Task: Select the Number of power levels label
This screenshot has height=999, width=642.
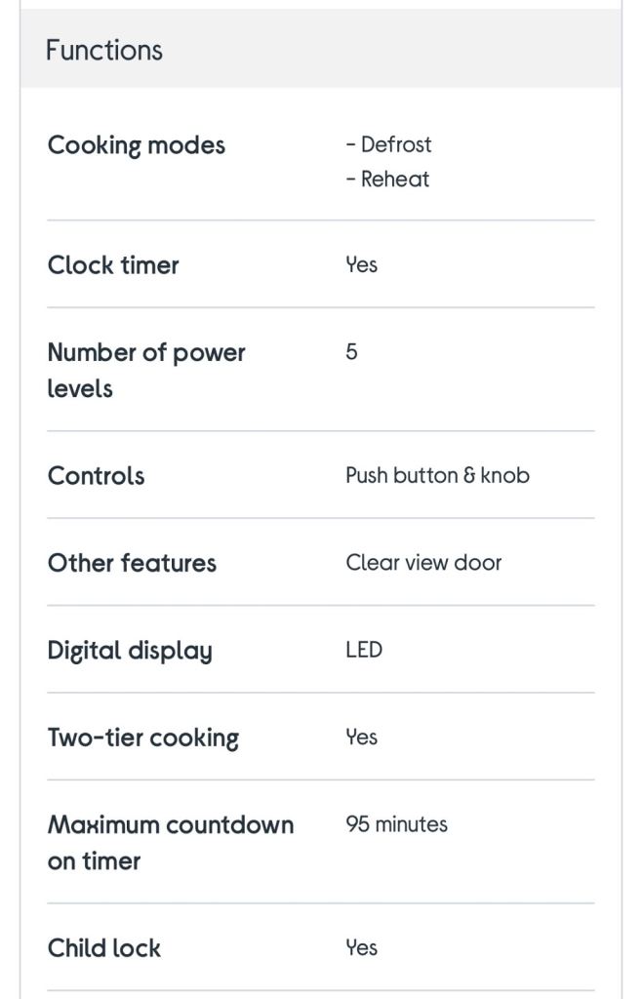Action: point(146,370)
